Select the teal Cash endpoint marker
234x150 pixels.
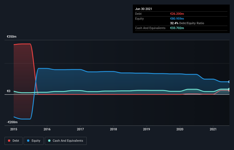point(229,89)
